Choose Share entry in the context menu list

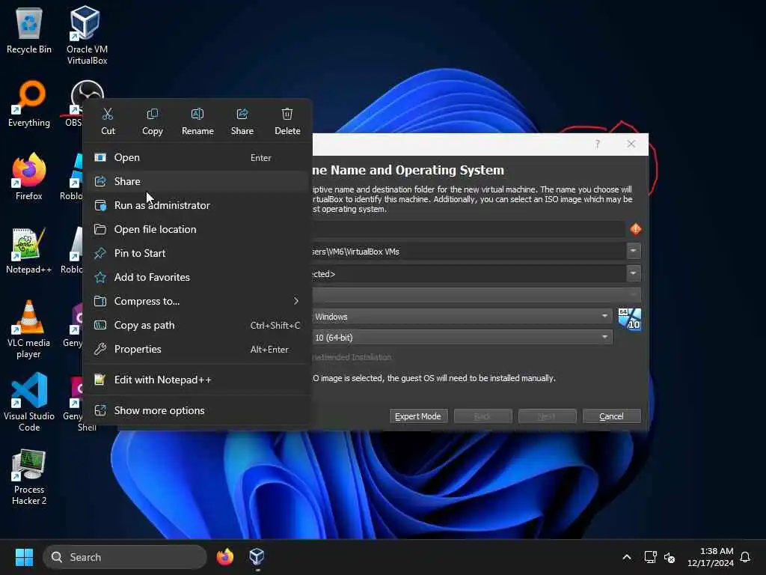click(x=197, y=181)
